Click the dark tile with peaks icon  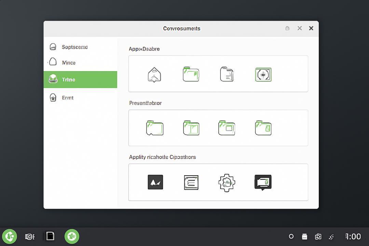click(155, 182)
